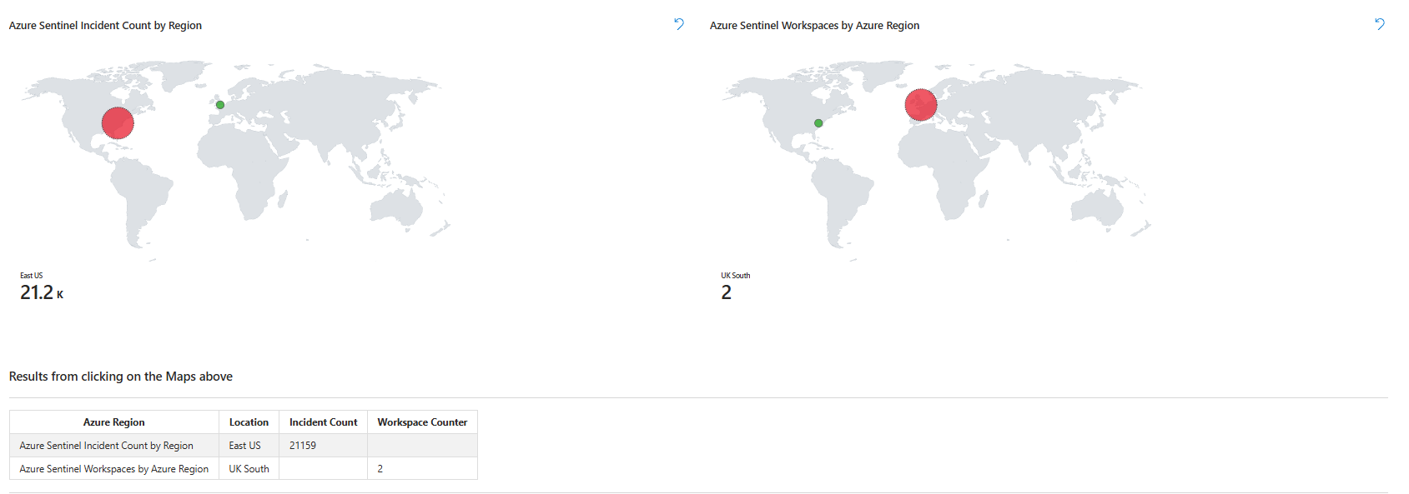Select green UK bubble on incident count map
The height and width of the screenshot is (494, 1409).
pos(220,105)
